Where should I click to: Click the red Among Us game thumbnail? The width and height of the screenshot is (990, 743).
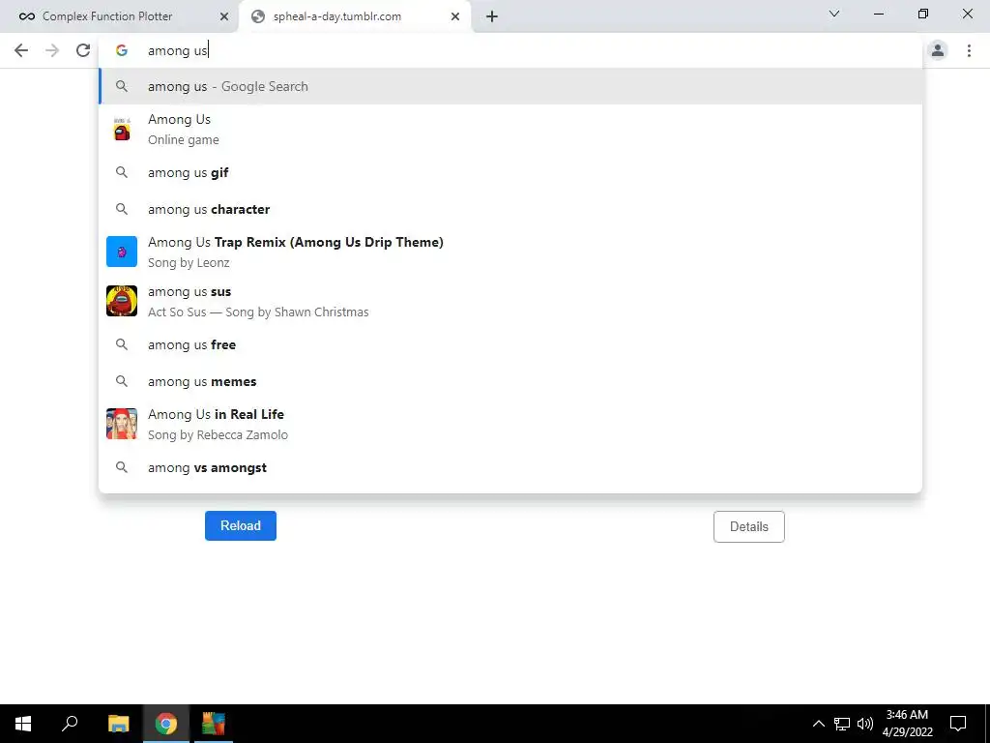click(122, 129)
